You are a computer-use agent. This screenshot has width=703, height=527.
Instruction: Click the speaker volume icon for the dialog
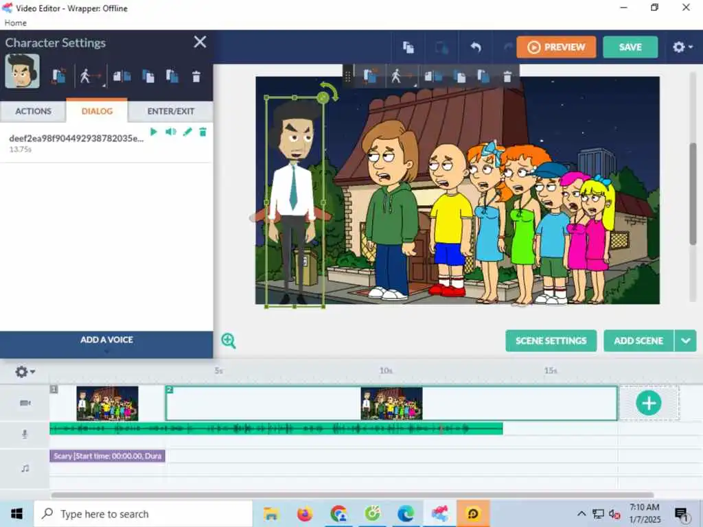(170, 132)
